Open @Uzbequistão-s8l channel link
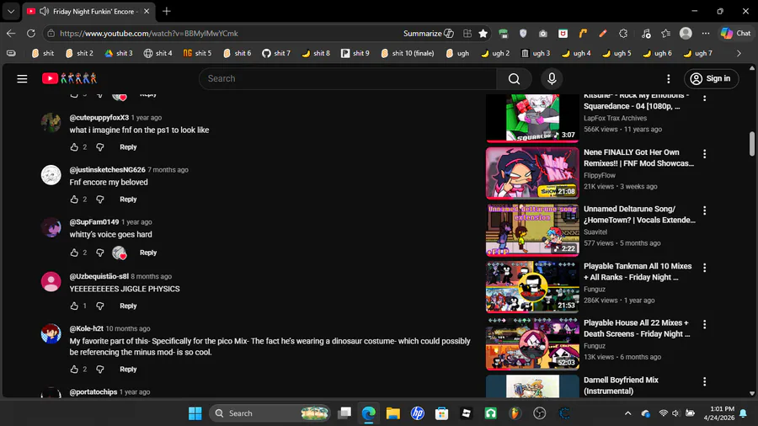The image size is (758, 426). [99, 276]
